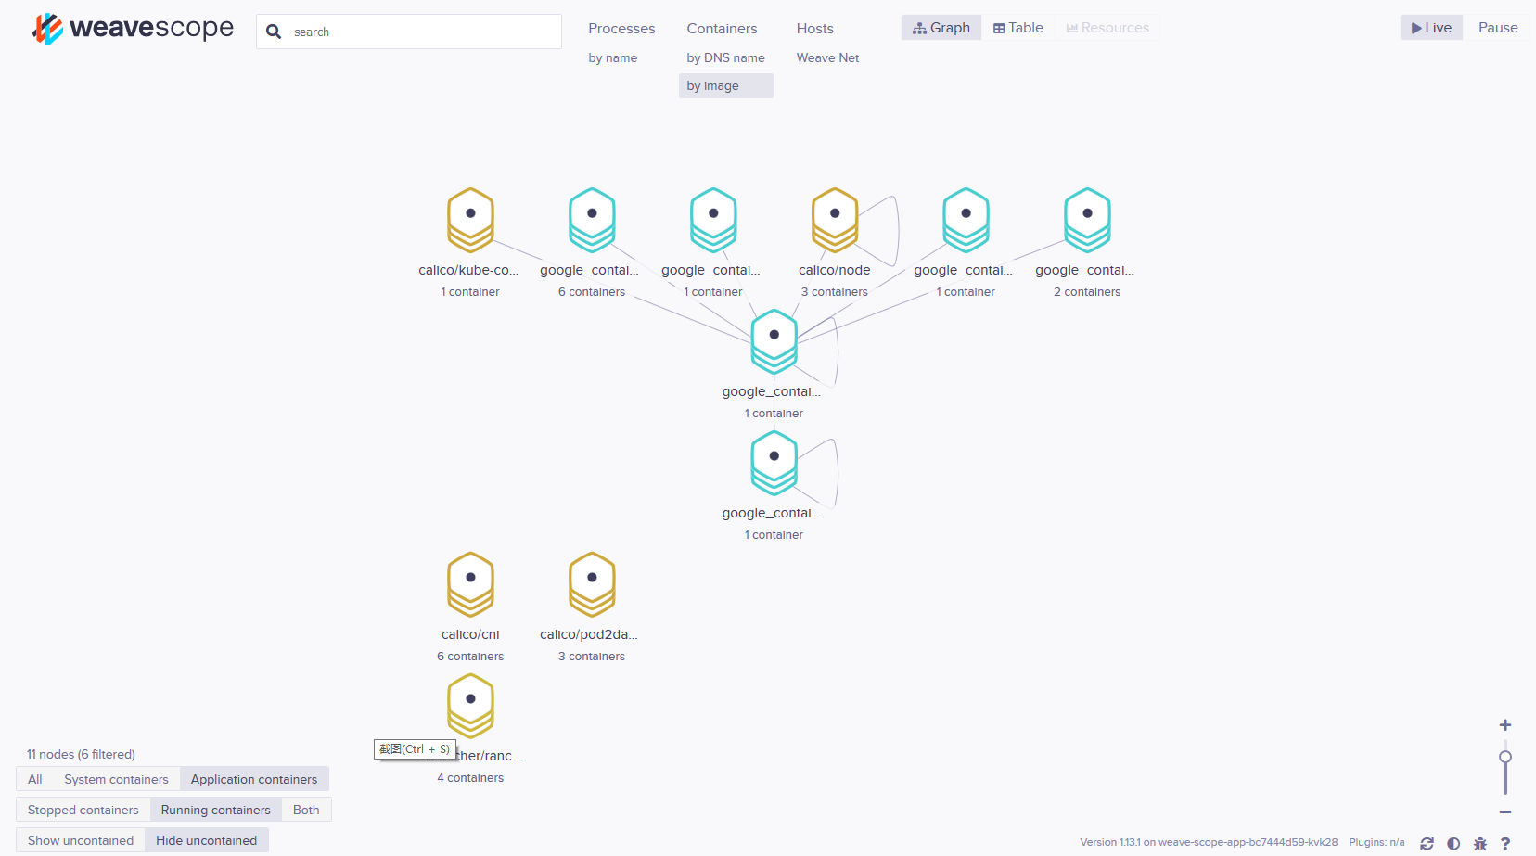The width and height of the screenshot is (1536, 856).
Task: Click the refresh icon in the footer
Action: click(x=1427, y=843)
